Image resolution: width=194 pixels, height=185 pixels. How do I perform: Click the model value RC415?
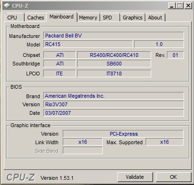88,44
